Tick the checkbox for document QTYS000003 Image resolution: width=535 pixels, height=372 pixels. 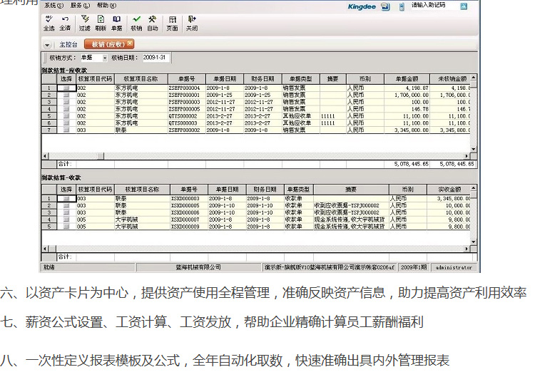tap(66, 123)
